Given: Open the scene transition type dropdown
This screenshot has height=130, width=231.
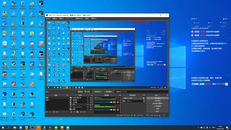Looking at the screenshot, I should coord(132,98).
